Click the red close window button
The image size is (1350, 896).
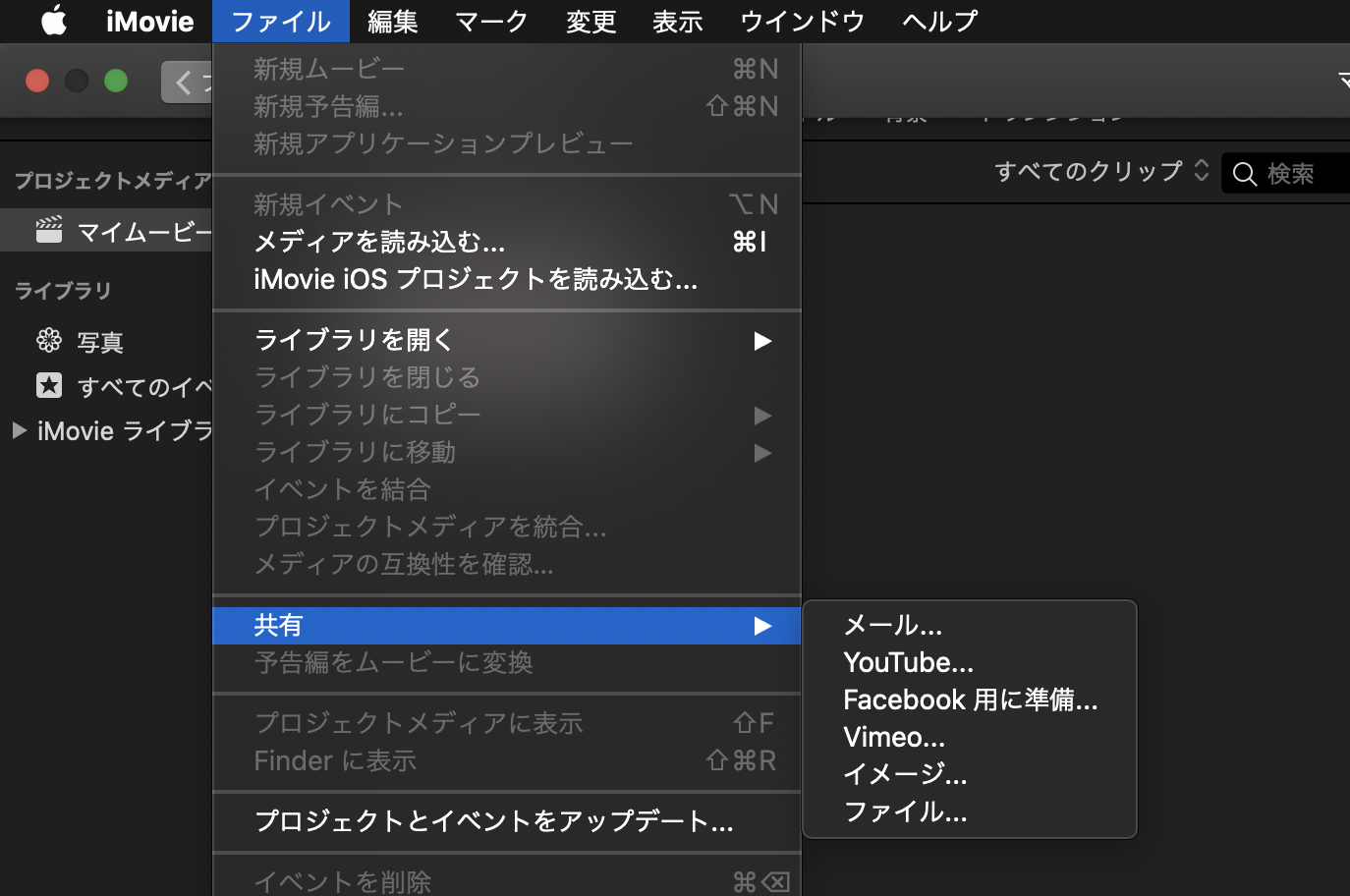(37, 81)
